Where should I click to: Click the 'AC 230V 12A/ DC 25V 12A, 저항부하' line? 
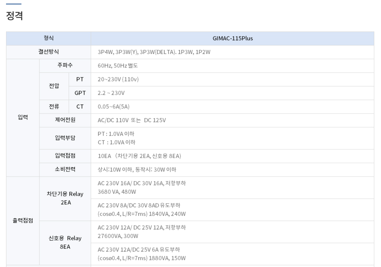tap(142, 227)
